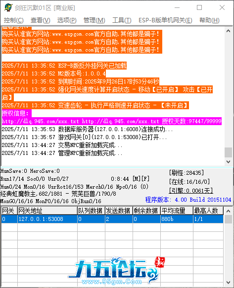Select gateway address 127.0.0.1:53008 cell
The height and width of the screenshot is (288, 234).
click(47, 219)
